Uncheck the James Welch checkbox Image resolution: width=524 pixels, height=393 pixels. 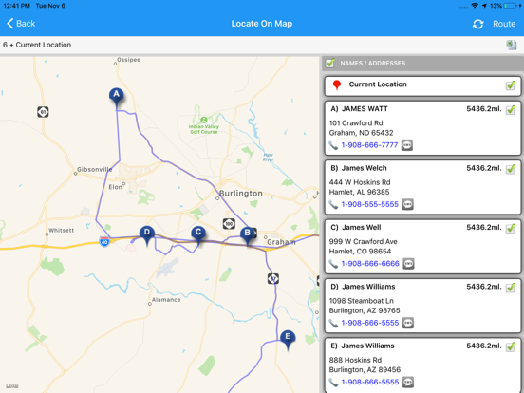pyautogui.click(x=511, y=169)
